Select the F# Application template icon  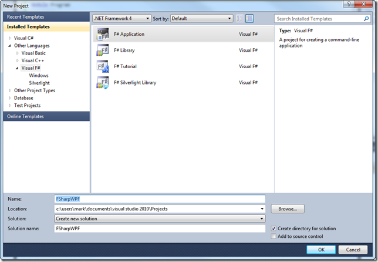click(x=103, y=34)
